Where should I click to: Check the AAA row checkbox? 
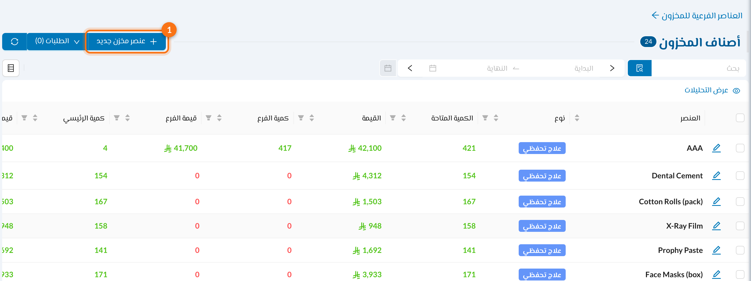pos(740,148)
